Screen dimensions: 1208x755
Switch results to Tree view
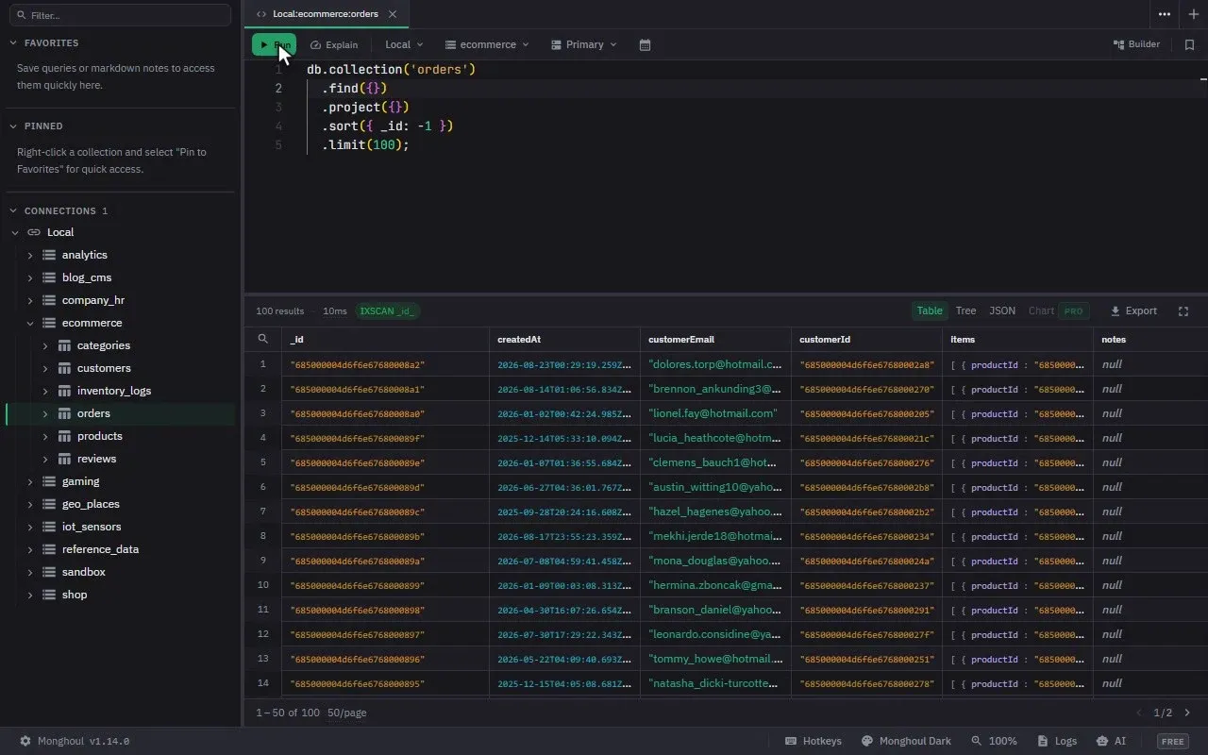click(x=965, y=311)
